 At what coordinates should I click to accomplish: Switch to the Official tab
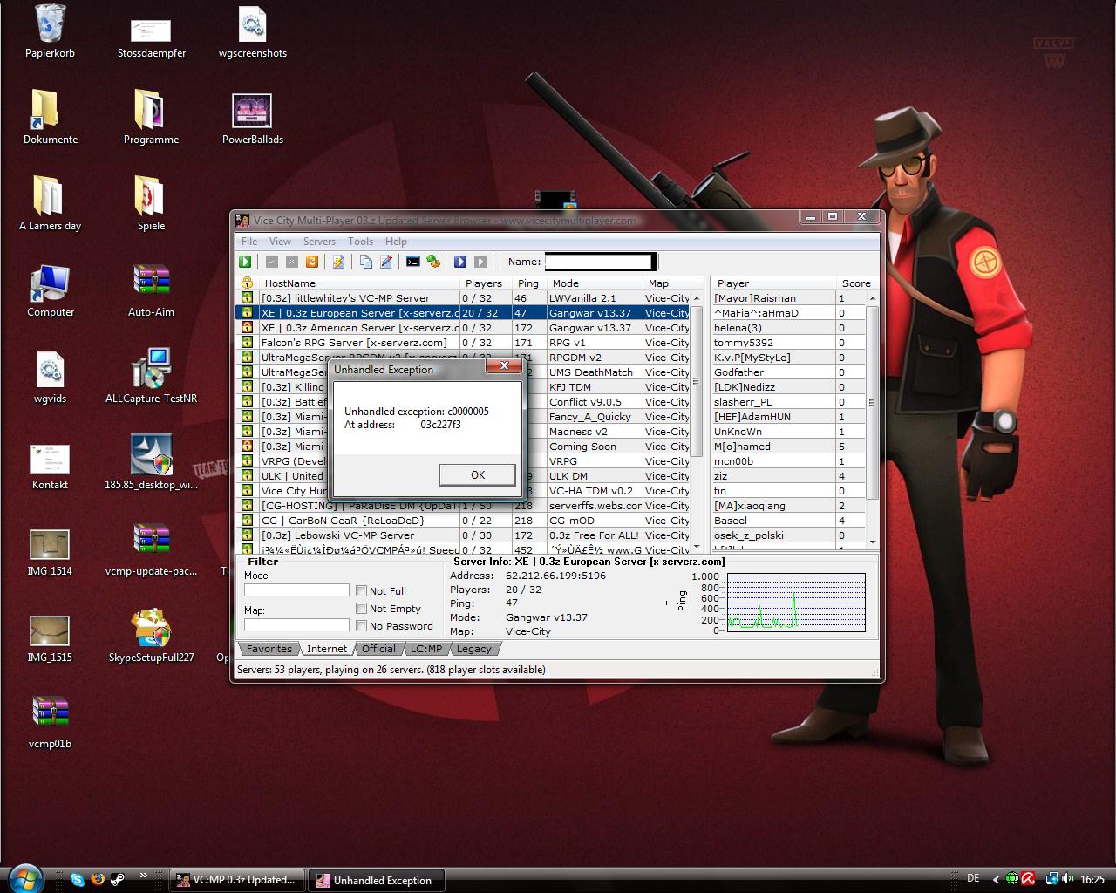(378, 649)
